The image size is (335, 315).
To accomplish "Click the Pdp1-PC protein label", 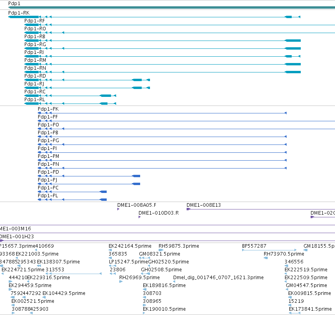I will (x=48, y=188).
